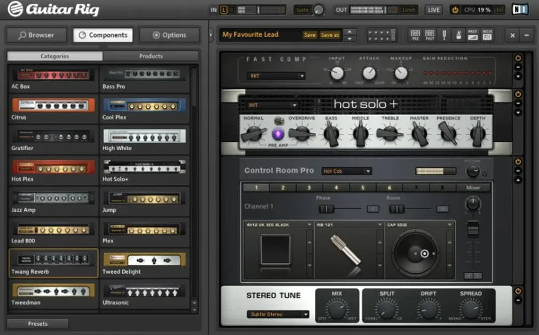The image size is (539, 335).
Task: Open the metronome tool icon
Action: coord(458,35)
